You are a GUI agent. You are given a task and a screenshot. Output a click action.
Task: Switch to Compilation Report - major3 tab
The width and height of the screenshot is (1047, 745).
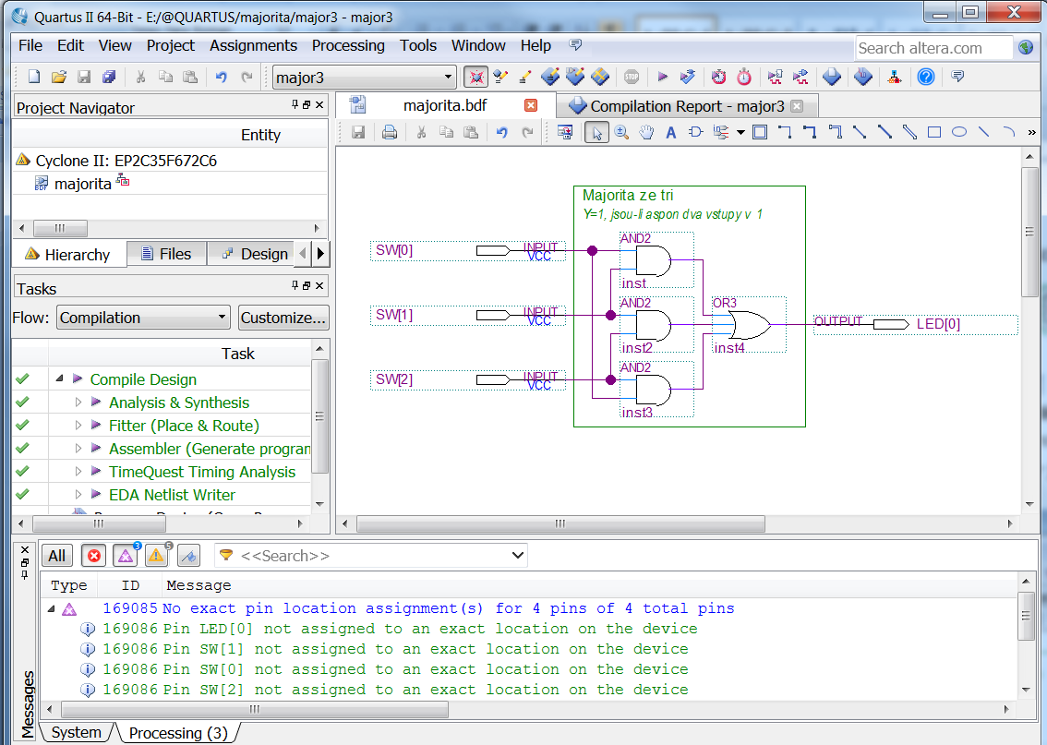coord(687,106)
